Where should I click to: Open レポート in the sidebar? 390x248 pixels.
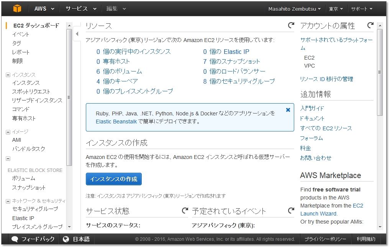[21, 52]
